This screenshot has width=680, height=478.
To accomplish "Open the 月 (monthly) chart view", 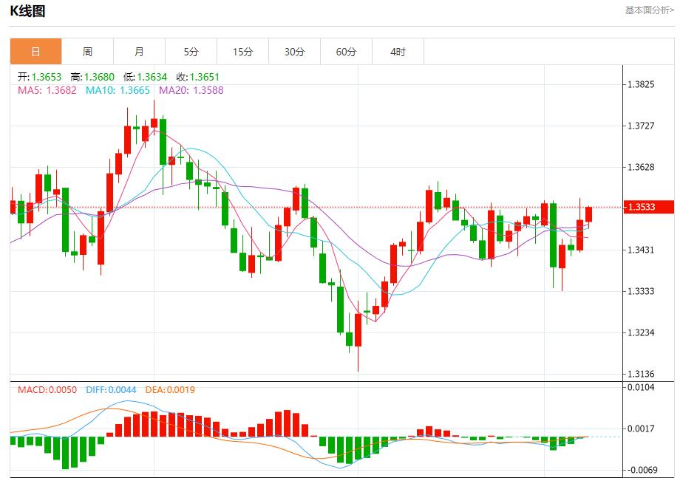I will (x=138, y=52).
